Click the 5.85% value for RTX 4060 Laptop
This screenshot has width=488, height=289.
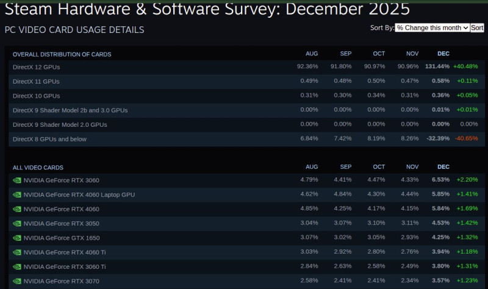[440, 194]
